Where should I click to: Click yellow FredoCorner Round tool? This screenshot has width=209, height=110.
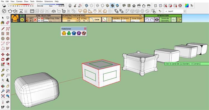click(x=64, y=33)
